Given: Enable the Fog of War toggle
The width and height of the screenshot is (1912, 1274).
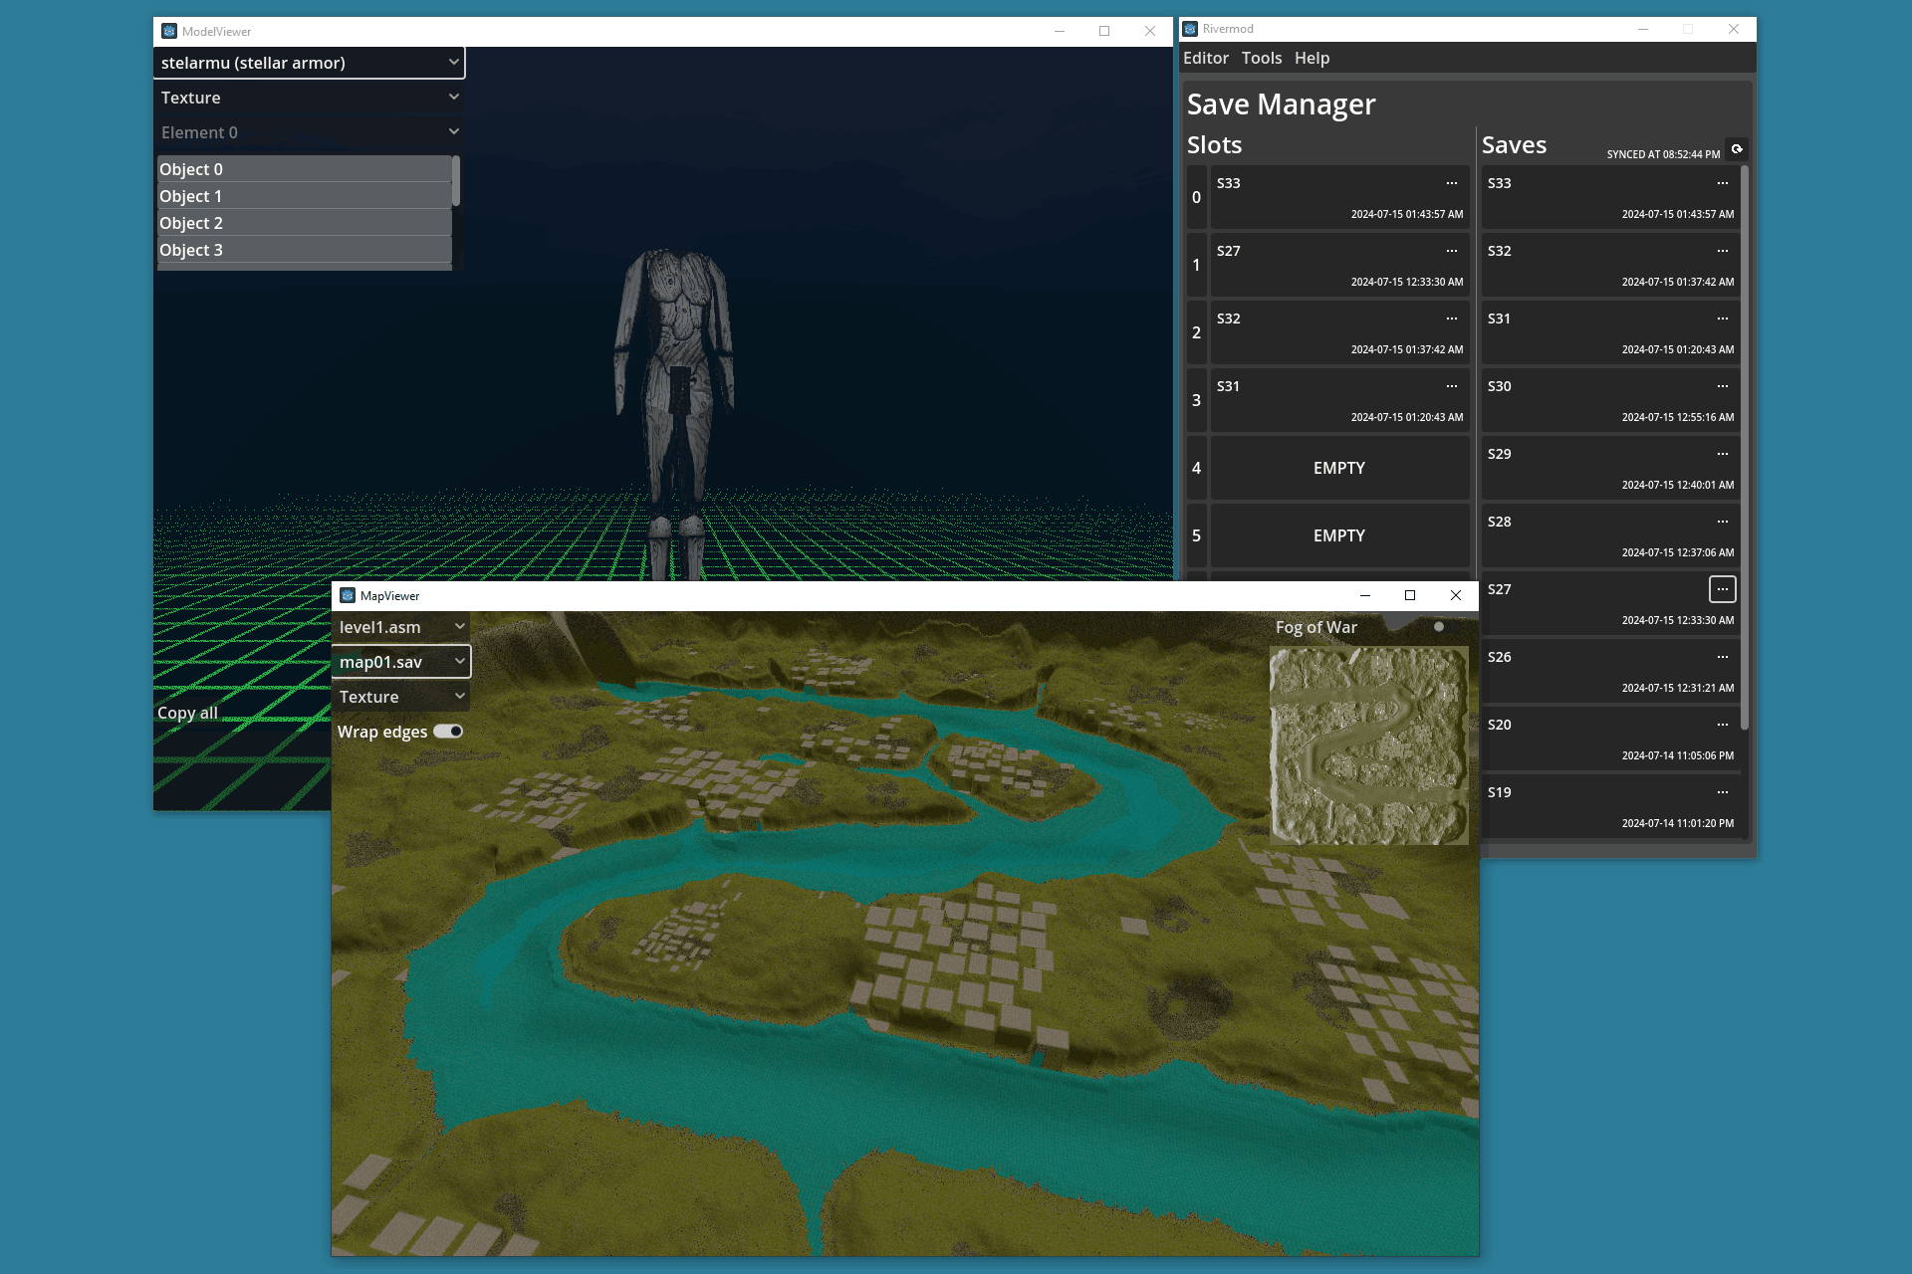Looking at the screenshot, I should point(1438,627).
